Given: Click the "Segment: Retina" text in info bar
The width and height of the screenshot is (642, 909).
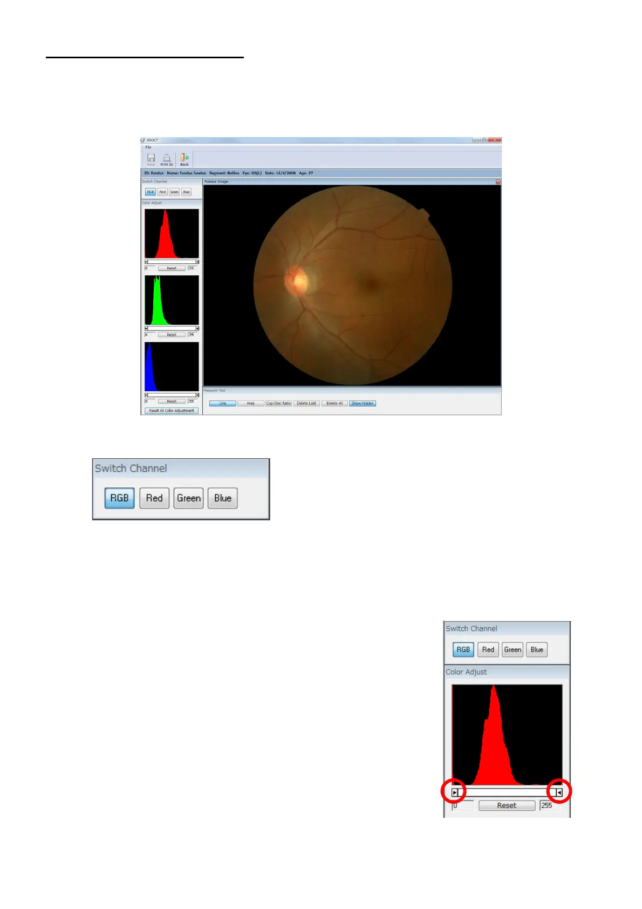Looking at the screenshot, I should pos(224,173).
